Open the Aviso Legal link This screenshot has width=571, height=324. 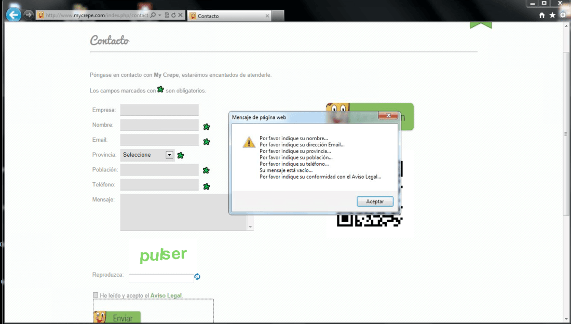166,295
